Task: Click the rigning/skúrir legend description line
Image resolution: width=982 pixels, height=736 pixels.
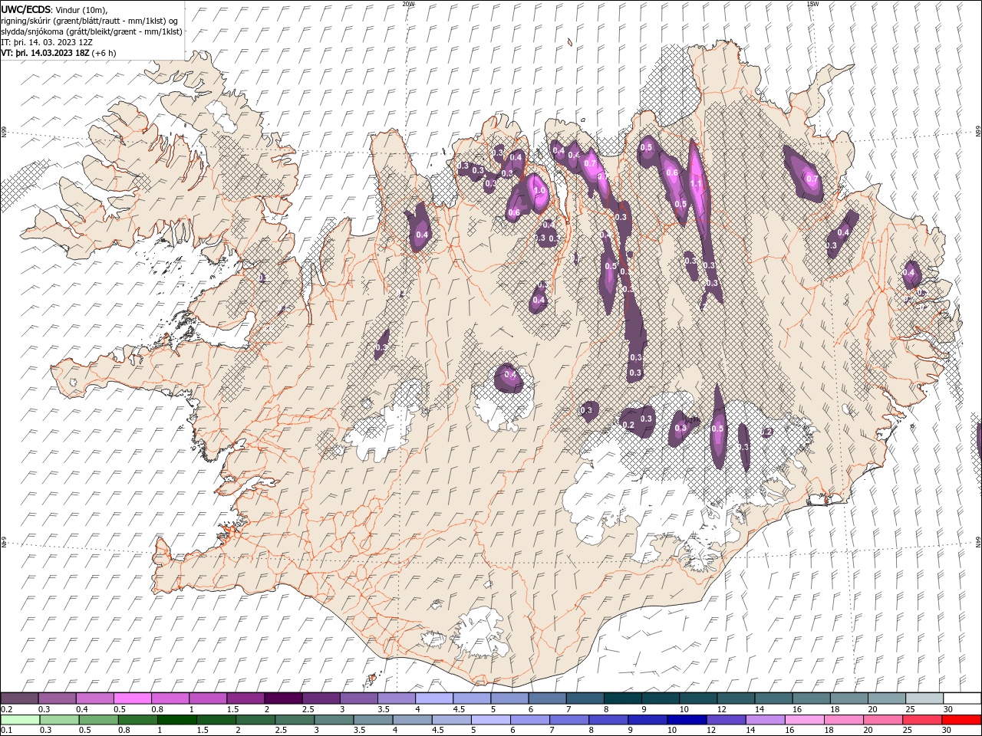Action: click(90, 21)
